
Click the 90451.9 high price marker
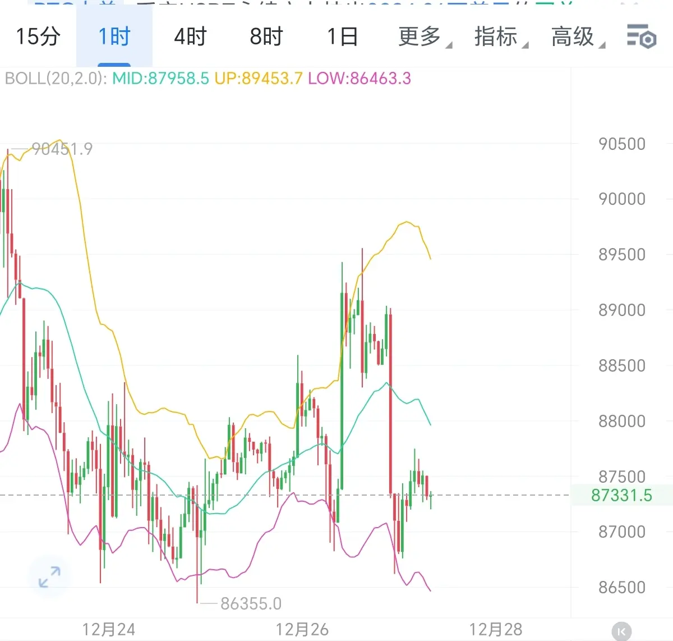click(x=62, y=149)
